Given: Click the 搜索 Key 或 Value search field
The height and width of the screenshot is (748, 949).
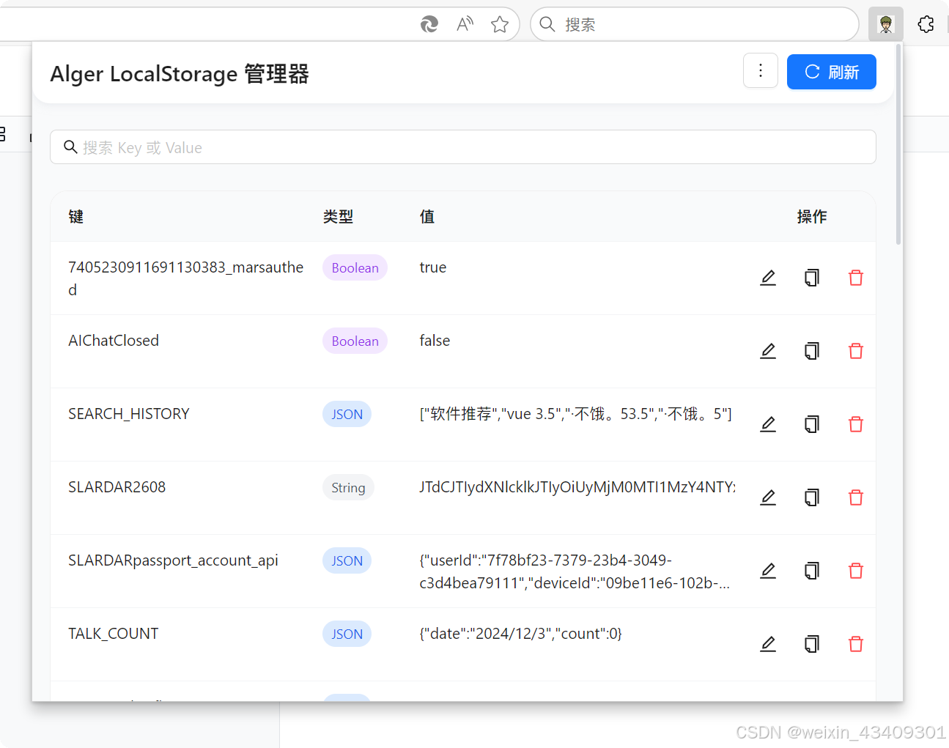Looking at the screenshot, I should (462, 147).
